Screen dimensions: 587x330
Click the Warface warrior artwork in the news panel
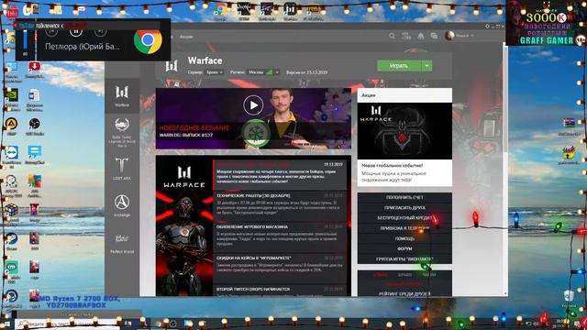pos(184,226)
